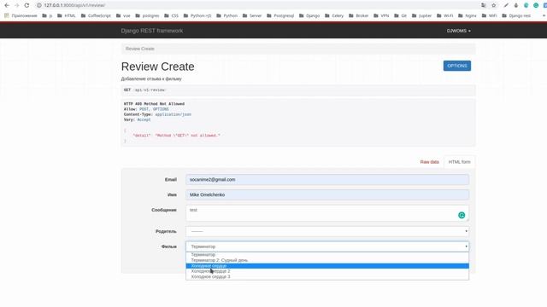This screenshot has width=547, height=307.
Task: Click the HTTP 405 Method Not Allowed text
Action: [154, 104]
